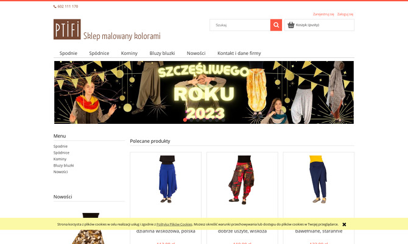Click the PTIFI brown logo
The height and width of the screenshot is (244, 408).
67,29
